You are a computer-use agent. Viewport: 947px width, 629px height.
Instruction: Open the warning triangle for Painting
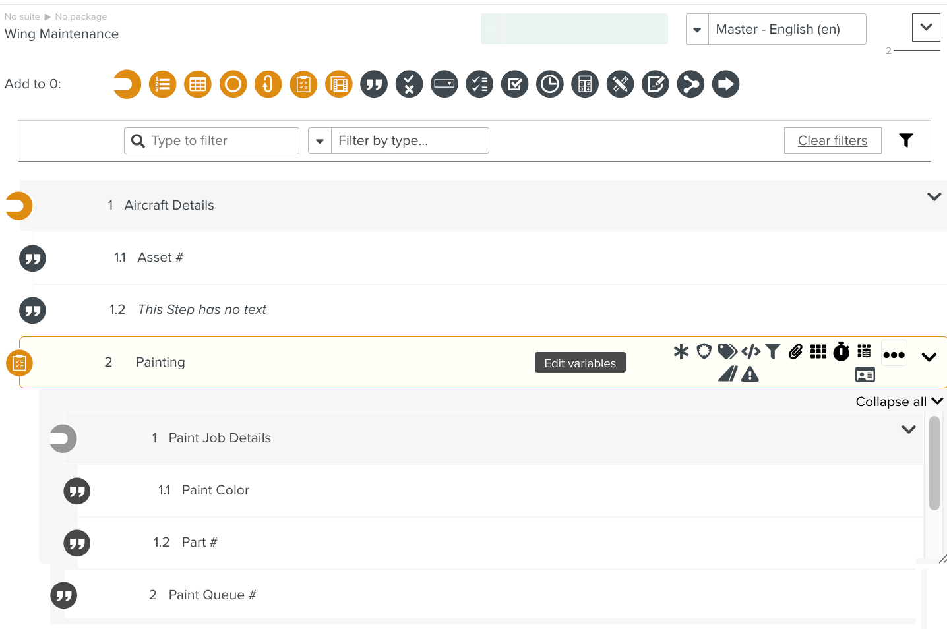(x=750, y=374)
